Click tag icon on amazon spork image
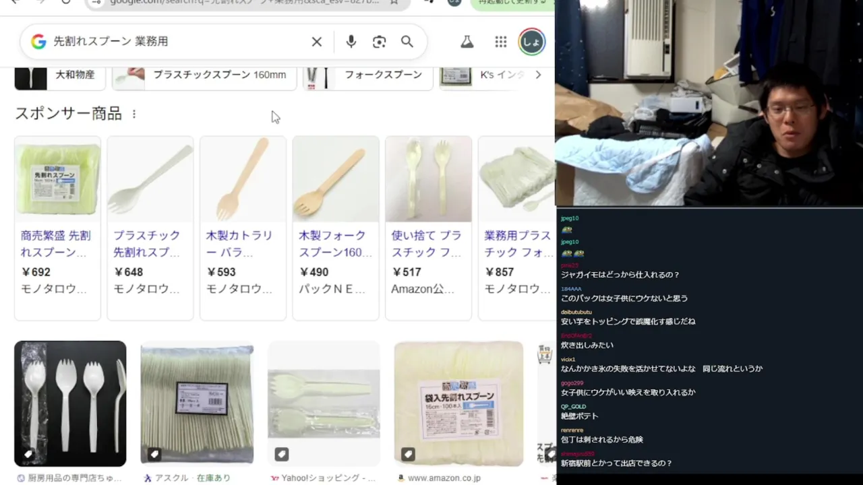The height and width of the screenshot is (485, 863). [408, 455]
